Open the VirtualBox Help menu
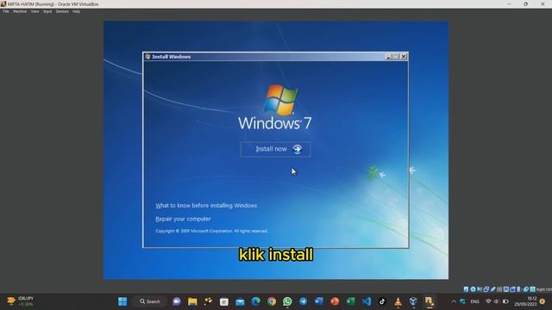Screen dimensions: 552x310 pyautogui.click(x=76, y=11)
